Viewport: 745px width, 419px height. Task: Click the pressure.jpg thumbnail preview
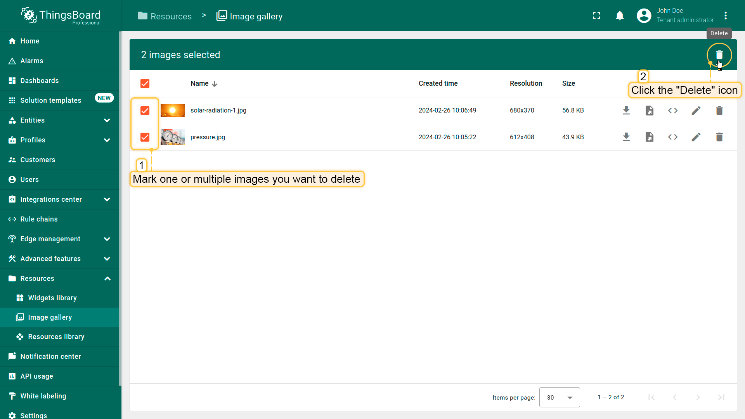[x=172, y=137]
